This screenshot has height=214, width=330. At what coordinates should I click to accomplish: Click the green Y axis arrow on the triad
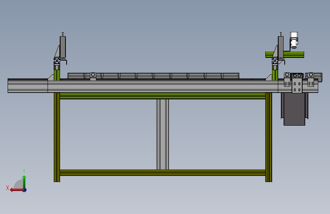click(x=24, y=182)
